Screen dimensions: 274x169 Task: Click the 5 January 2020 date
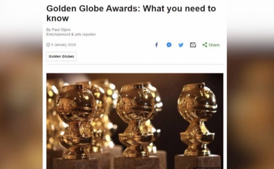[63, 45]
